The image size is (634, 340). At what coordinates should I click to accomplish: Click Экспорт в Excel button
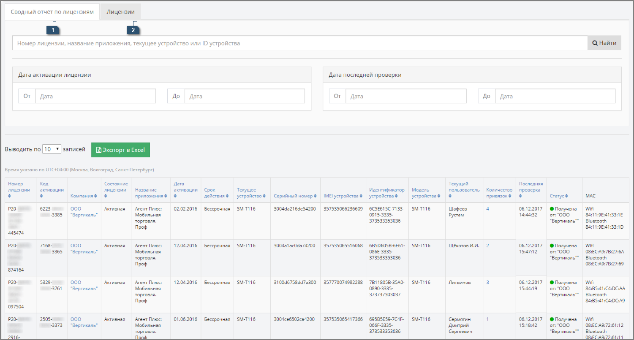[120, 150]
